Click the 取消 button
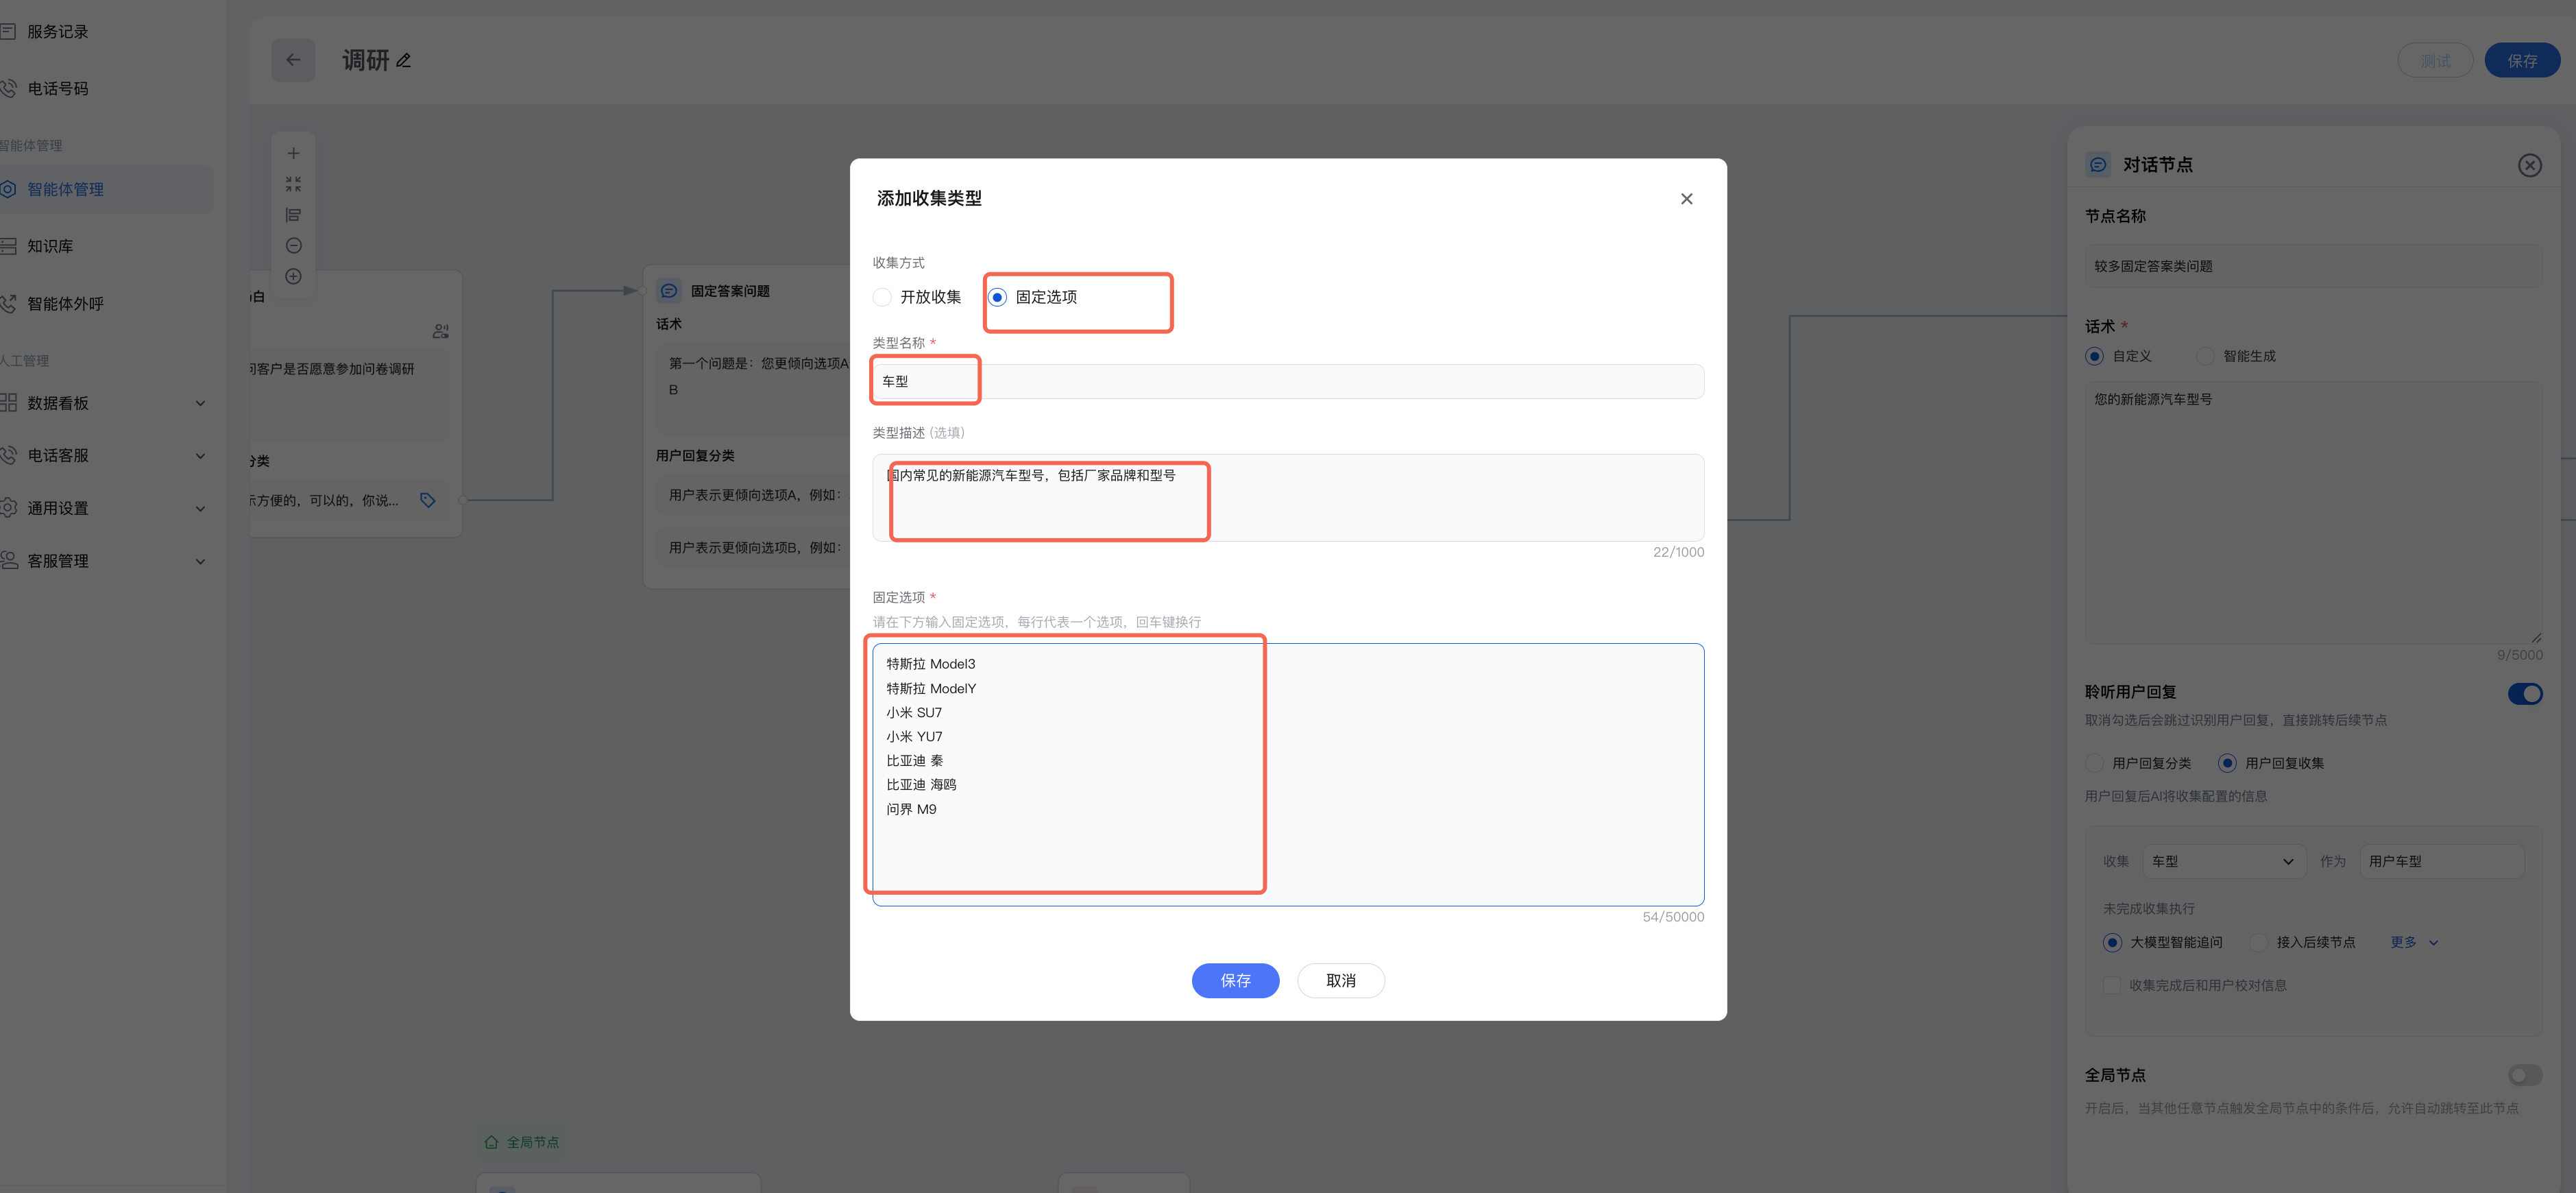 point(1340,980)
